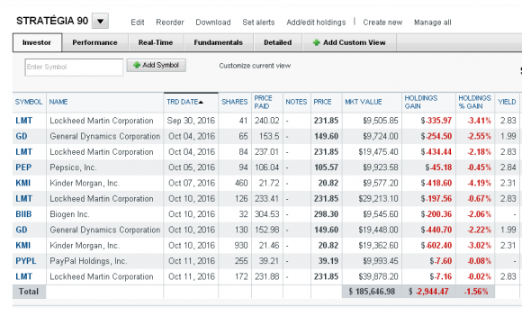Click market value $39,878.20

(x=378, y=276)
